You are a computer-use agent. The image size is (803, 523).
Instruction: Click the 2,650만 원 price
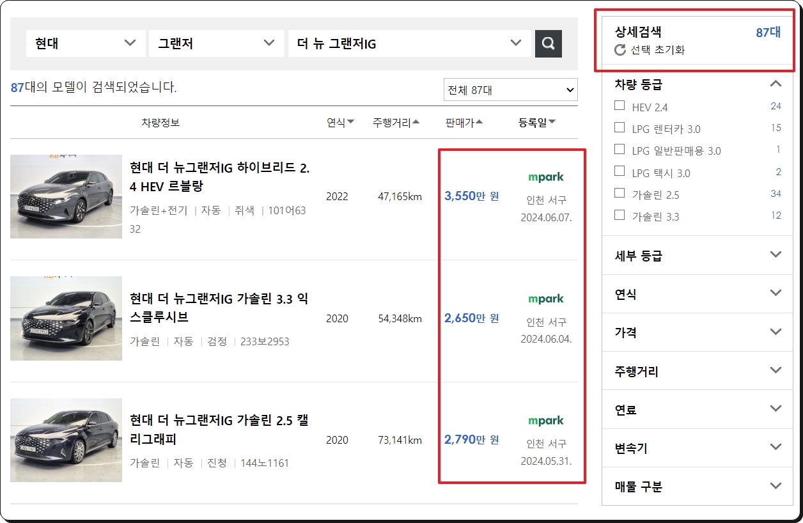tap(472, 318)
